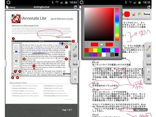Select the dark green preset swatch
This screenshot has width=156, height=117.
(x=87, y=55)
